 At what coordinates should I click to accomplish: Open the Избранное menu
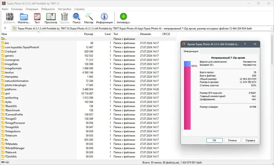coord(48,9)
